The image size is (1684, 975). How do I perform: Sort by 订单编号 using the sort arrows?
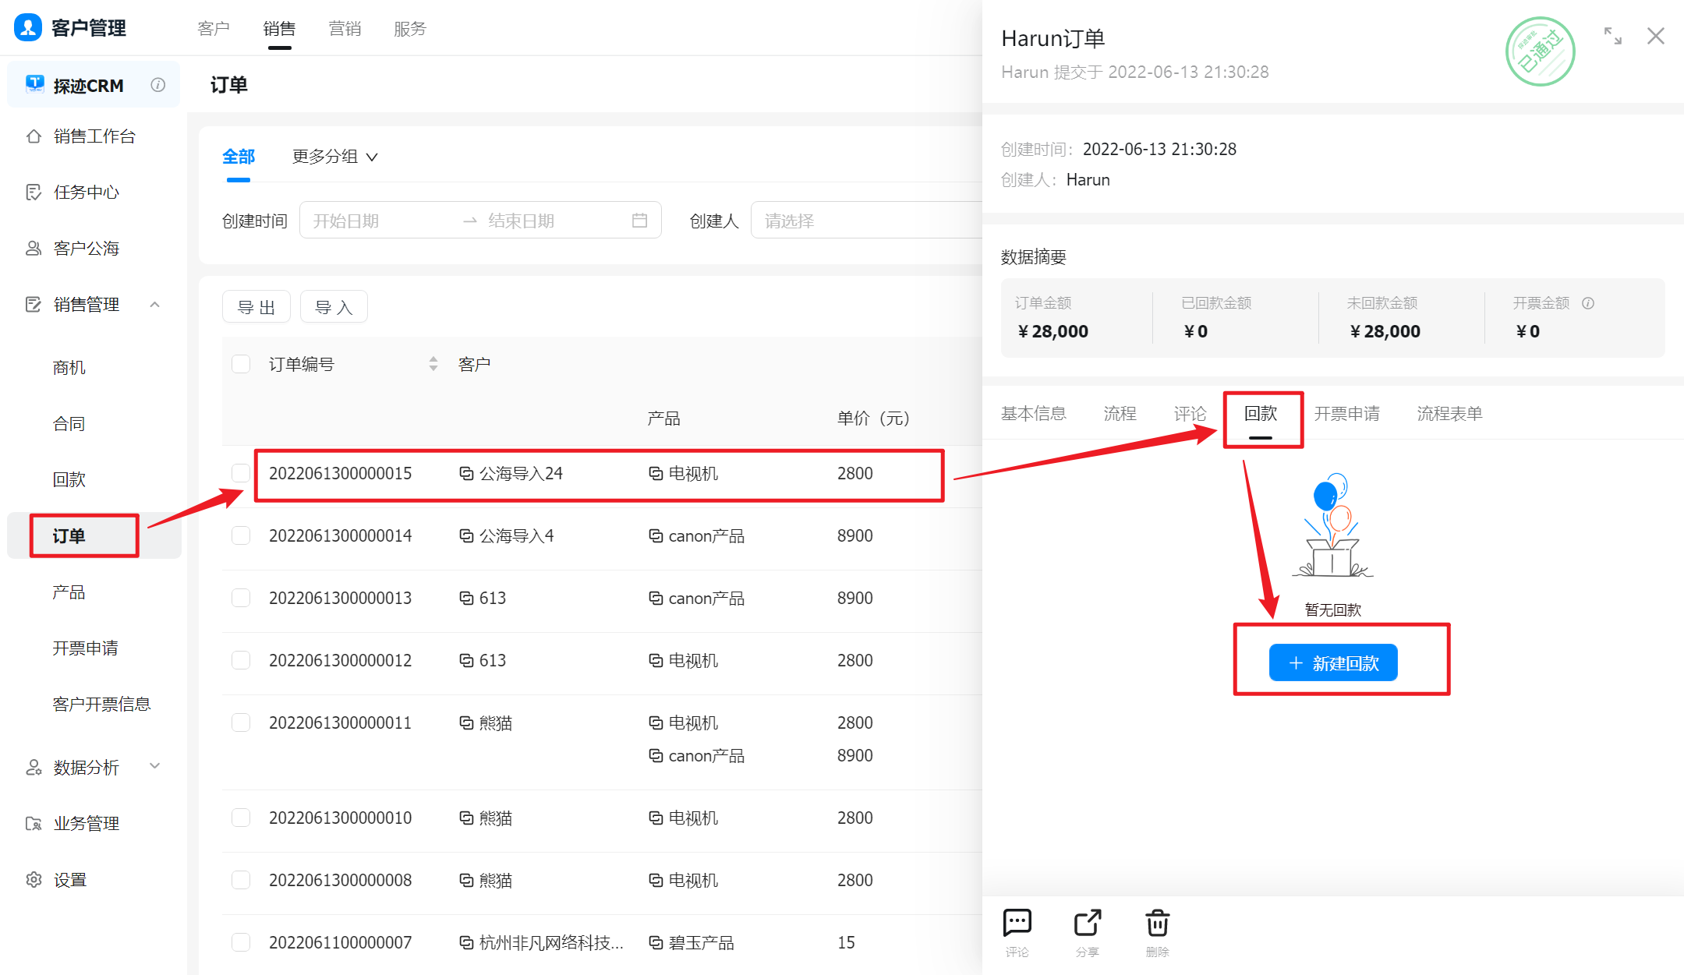click(x=433, y=364)
